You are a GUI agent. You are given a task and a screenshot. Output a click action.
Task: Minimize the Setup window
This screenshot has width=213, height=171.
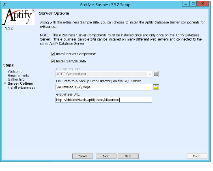(x=186, y=4)
